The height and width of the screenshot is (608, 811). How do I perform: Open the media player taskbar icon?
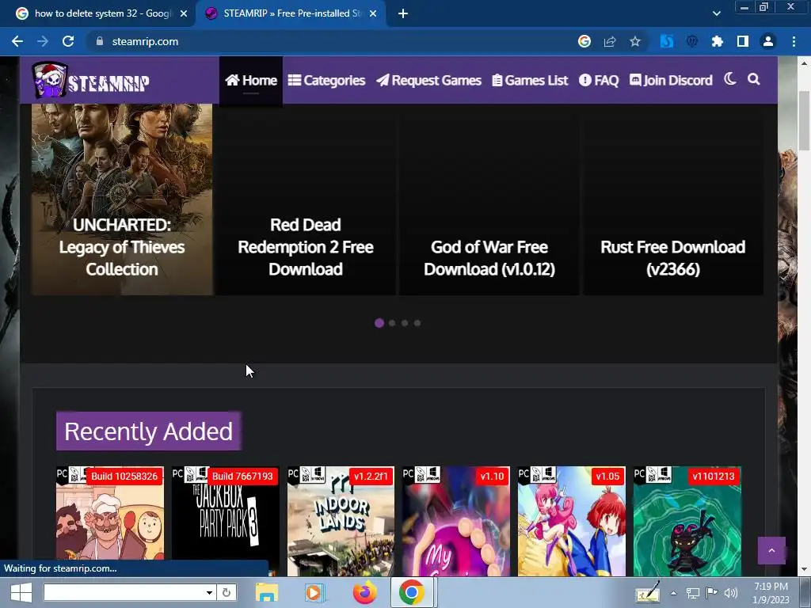tap(314, 592)
